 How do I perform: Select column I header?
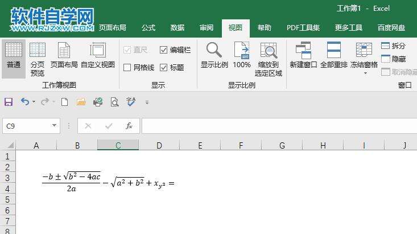click(364, 145)
